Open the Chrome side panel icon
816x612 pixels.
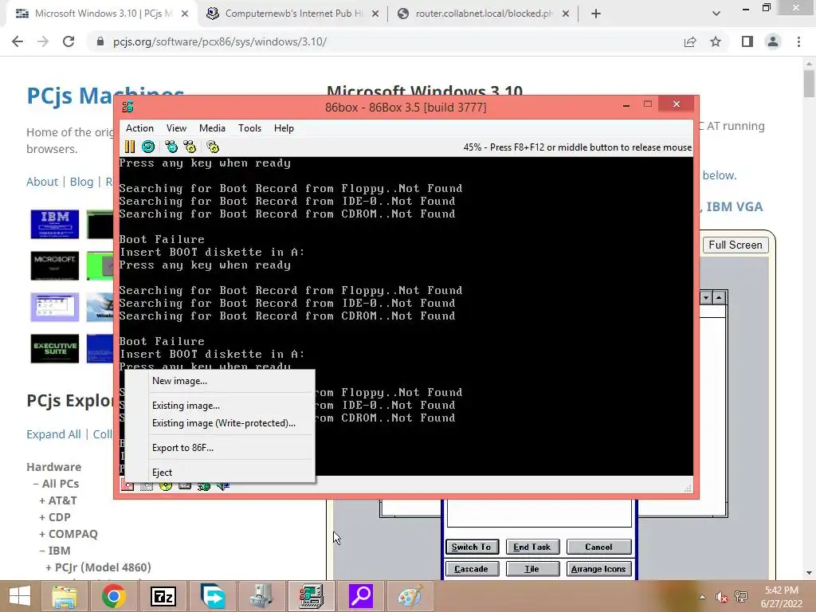[747, 41]
